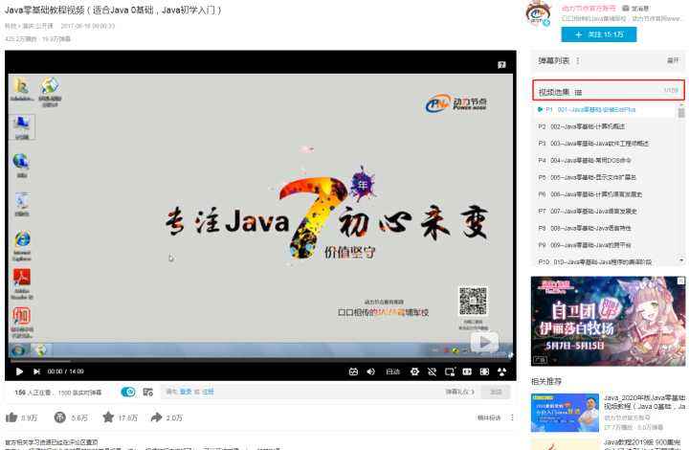Toggle list view icon beside 视频选集
This screenshot has height=450, width=689.
[578, 92]
